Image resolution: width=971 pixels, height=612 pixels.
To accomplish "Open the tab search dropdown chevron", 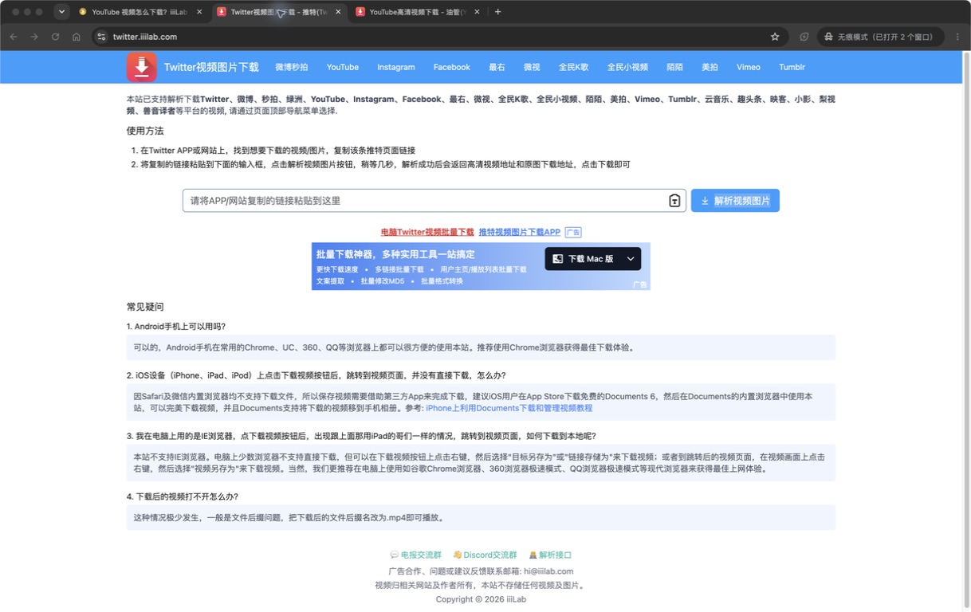I will 61,12.
